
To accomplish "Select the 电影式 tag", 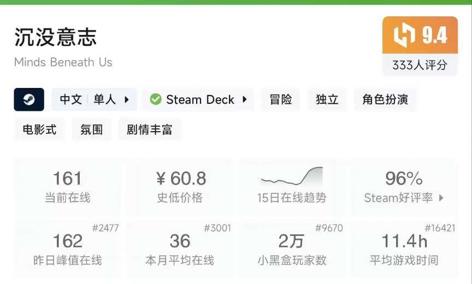I will [x=39, y=130].
